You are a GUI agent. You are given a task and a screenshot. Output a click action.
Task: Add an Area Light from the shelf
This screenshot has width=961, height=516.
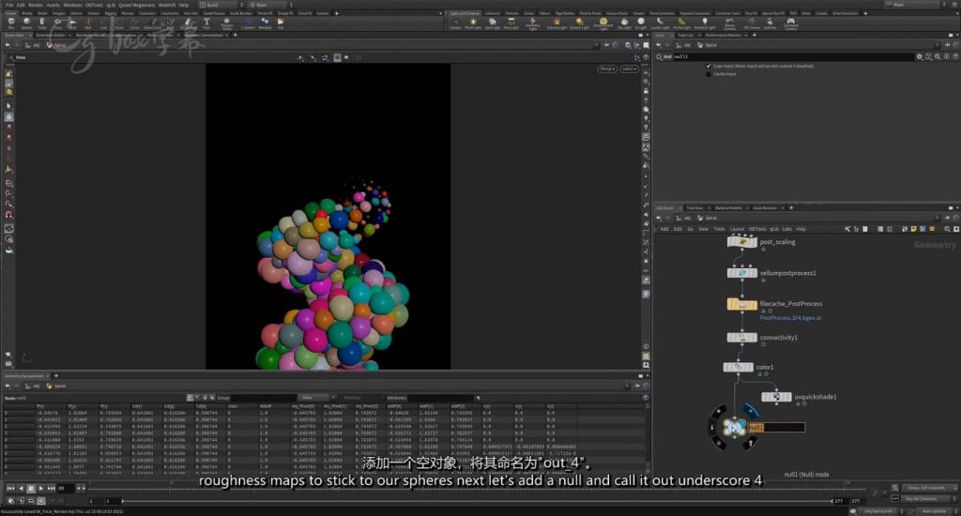pos(511,23)
